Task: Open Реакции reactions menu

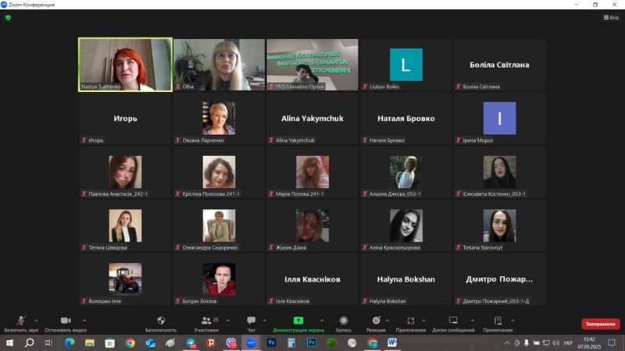Action: (376, 321)
